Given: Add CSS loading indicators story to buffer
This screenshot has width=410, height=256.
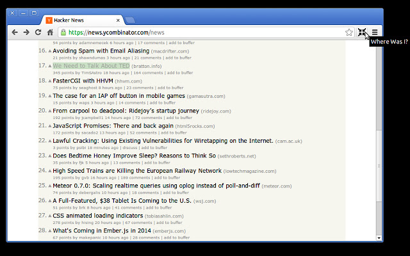Looking at the screenshot, I should [169, 223].
